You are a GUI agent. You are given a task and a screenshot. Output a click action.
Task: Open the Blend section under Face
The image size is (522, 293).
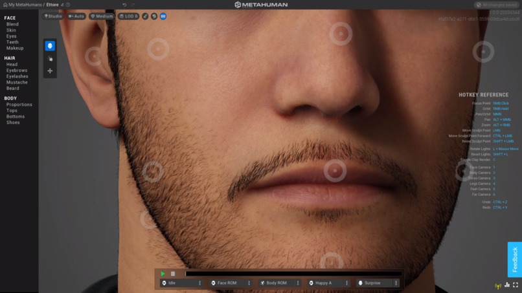(12, 25)
